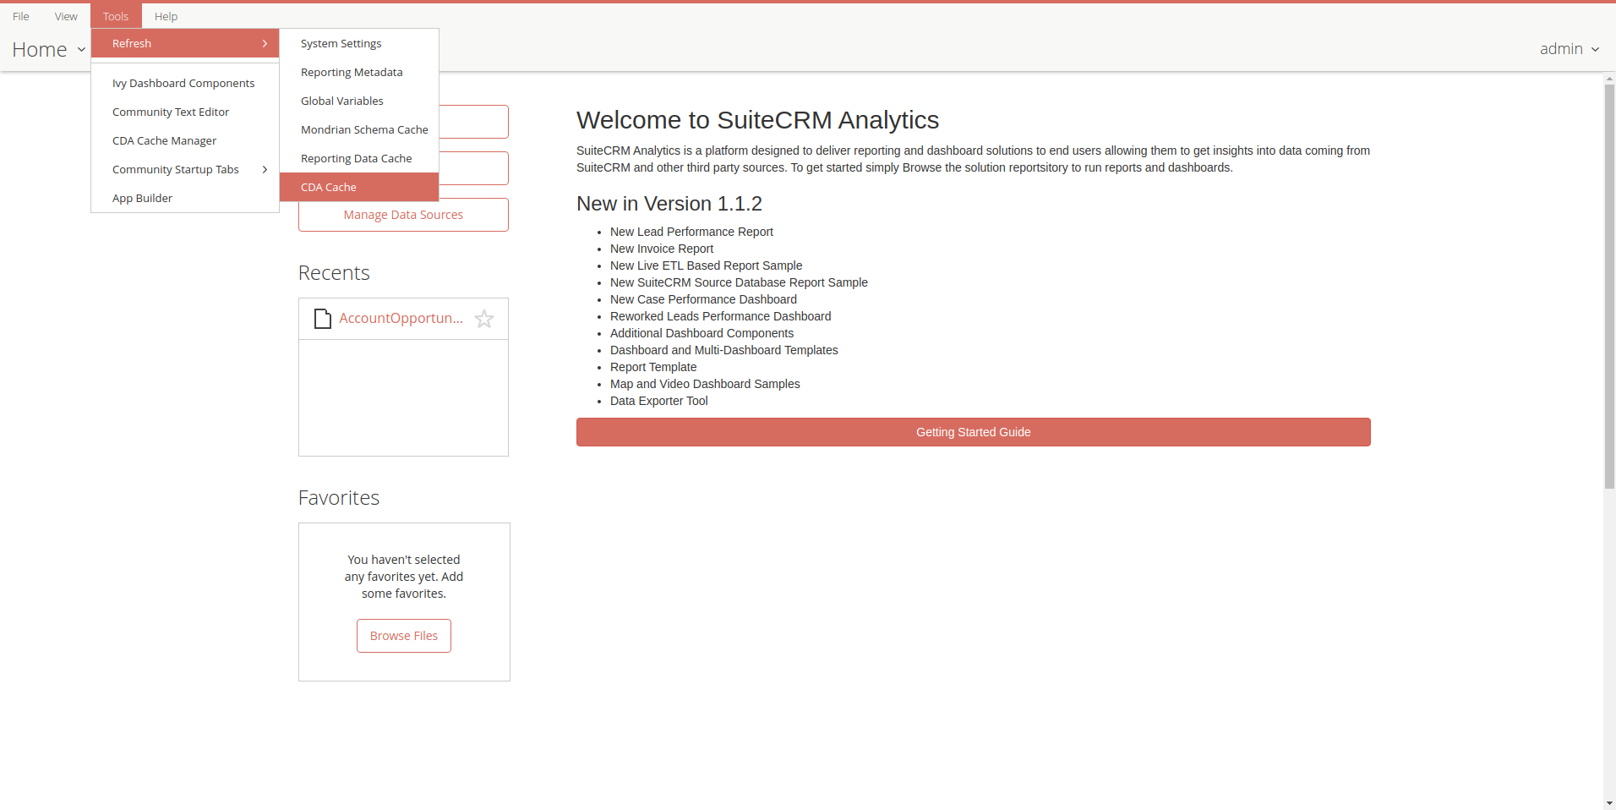Open the admin user dropdown
The image size is (1616, 810).
pyautogui.click(x=1569, y=49)
